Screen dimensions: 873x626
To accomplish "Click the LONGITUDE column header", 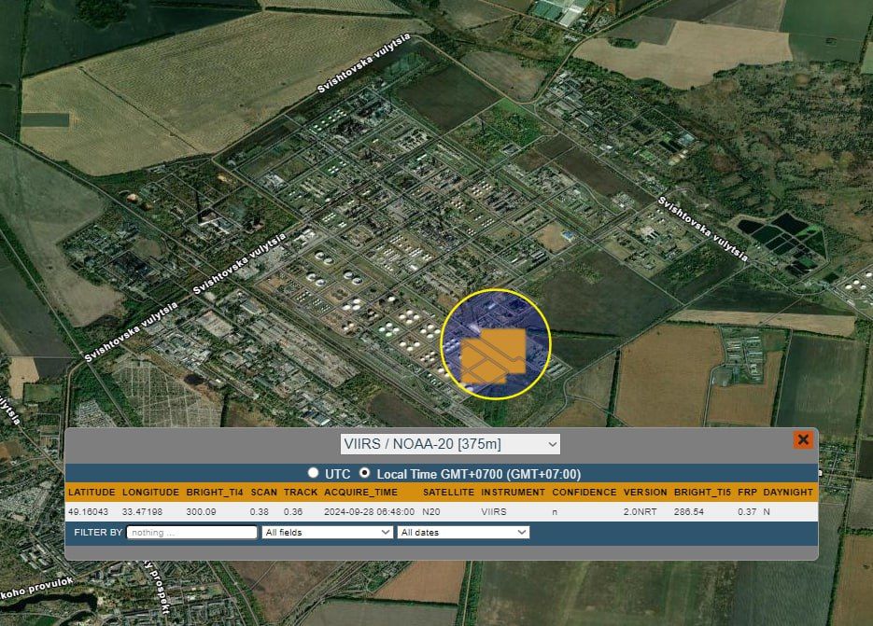I will (149, 492).
